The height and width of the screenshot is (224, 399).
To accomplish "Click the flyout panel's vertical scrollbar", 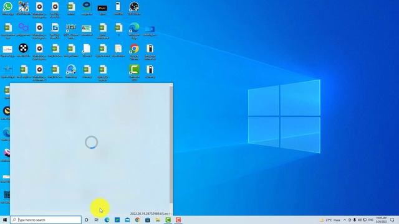I will point(171,145).
